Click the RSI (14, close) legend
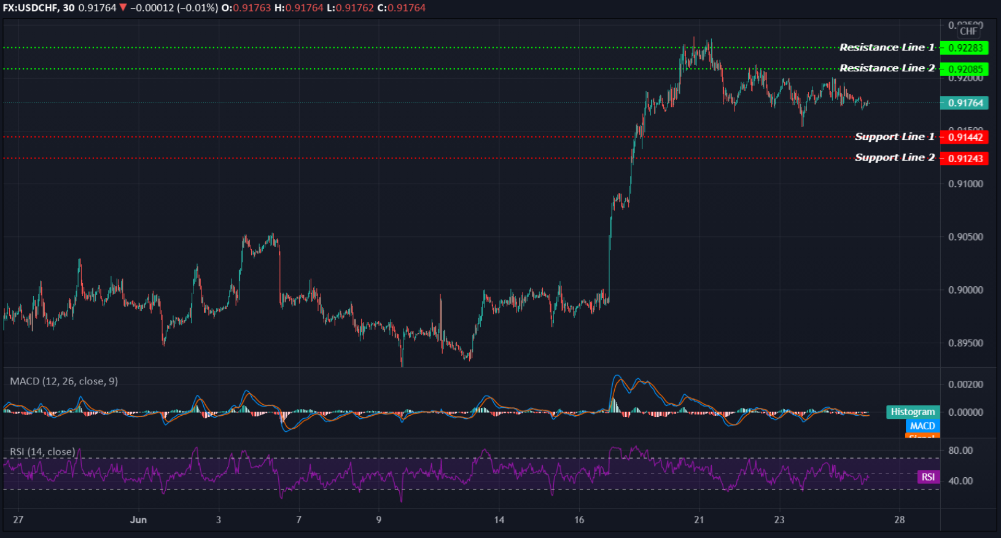The width and height of the screenshot is (1001, 538). [x=42, y=452]
